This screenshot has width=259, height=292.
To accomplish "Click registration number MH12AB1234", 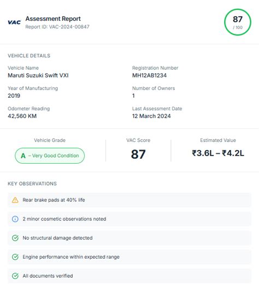I will point(149,75).
